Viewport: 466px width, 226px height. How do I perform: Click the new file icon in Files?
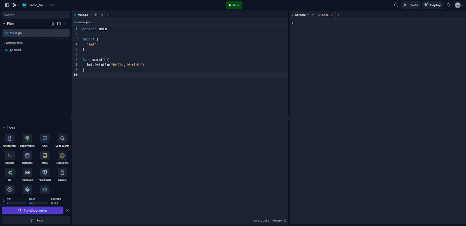point(52,24)
